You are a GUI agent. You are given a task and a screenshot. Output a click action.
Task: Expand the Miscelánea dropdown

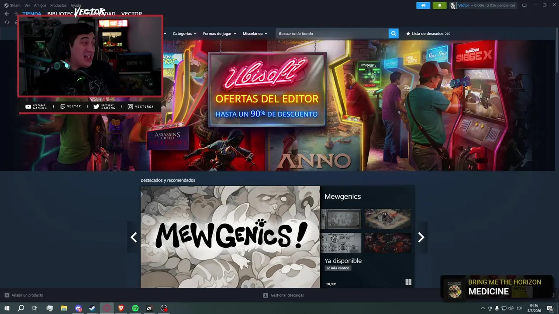[x=255, y=34]
